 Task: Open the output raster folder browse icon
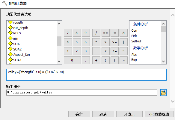163,93
